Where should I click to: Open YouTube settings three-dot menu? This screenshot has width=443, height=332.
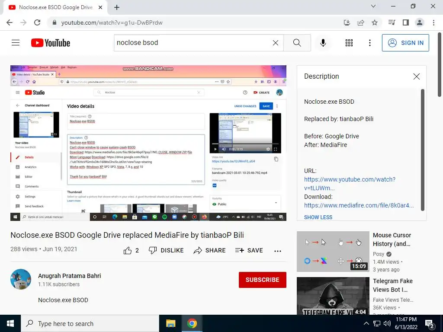369,43
